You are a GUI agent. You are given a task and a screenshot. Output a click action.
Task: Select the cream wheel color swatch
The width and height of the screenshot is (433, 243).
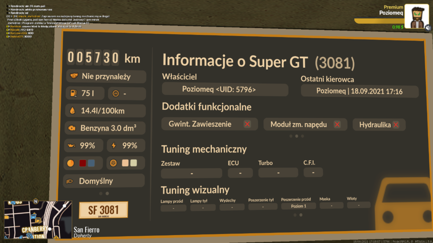[133, 163]
